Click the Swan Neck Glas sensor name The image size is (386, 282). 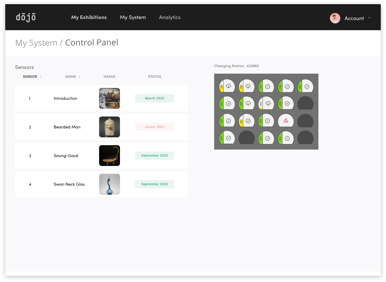pos(69,184)
